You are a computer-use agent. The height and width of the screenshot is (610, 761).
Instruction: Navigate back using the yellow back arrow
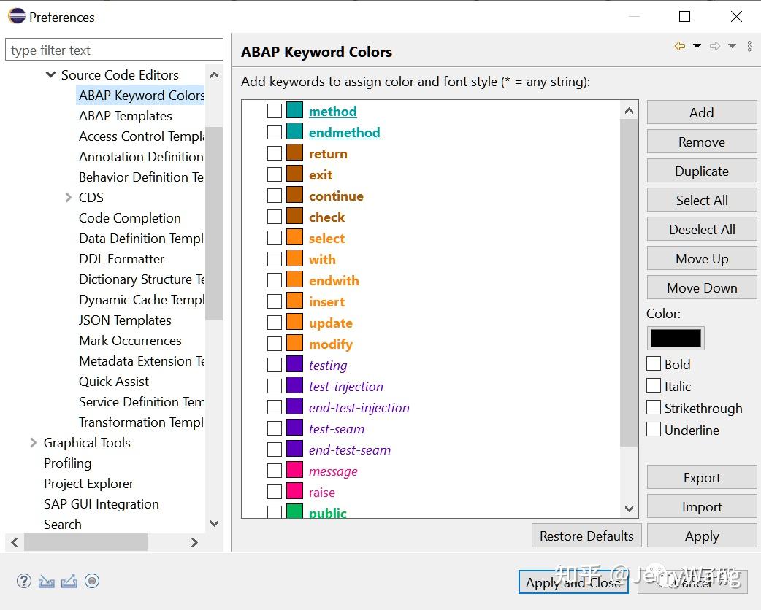click(x=680, y=45)
